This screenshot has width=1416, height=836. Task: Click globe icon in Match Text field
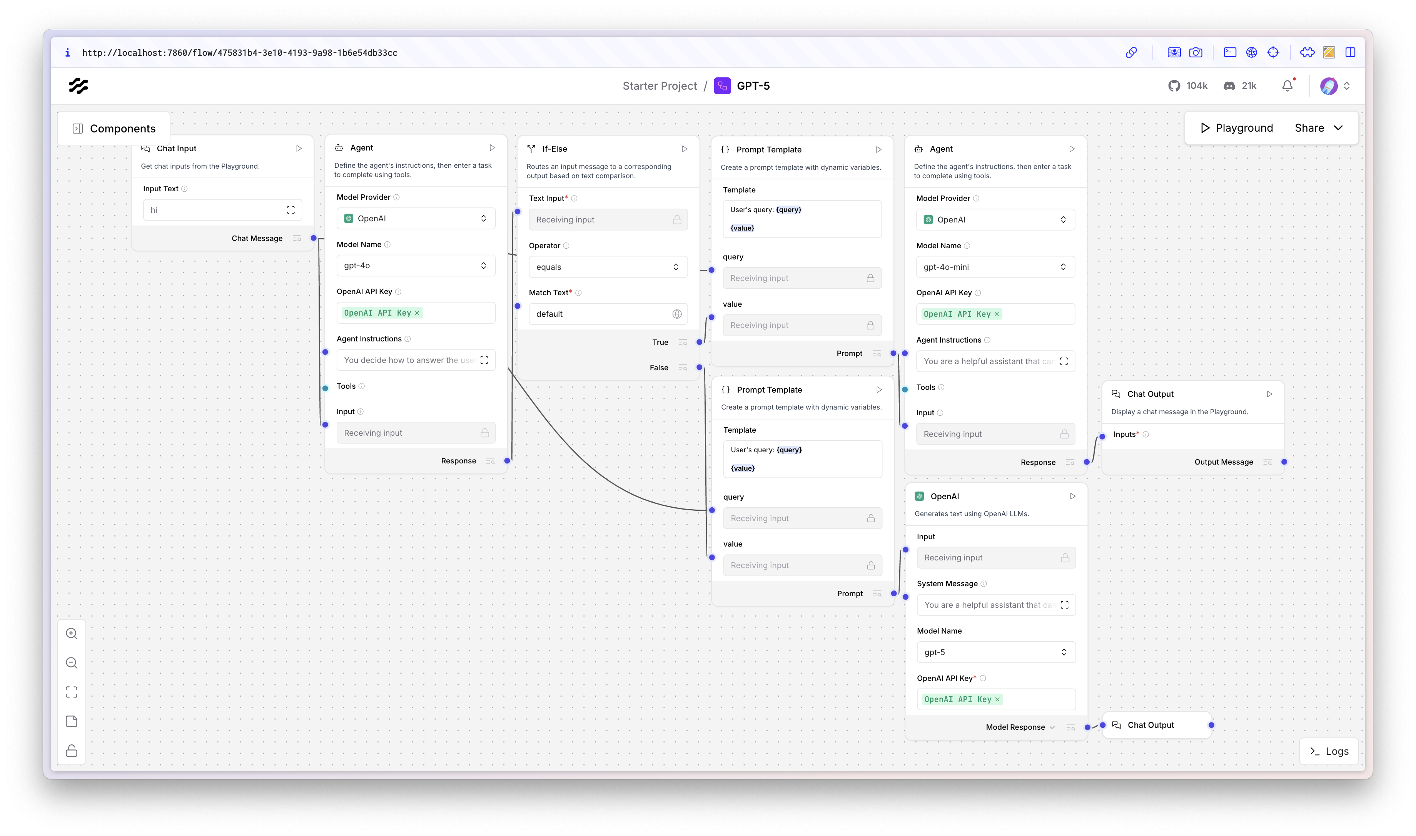[x=677, y=314]
